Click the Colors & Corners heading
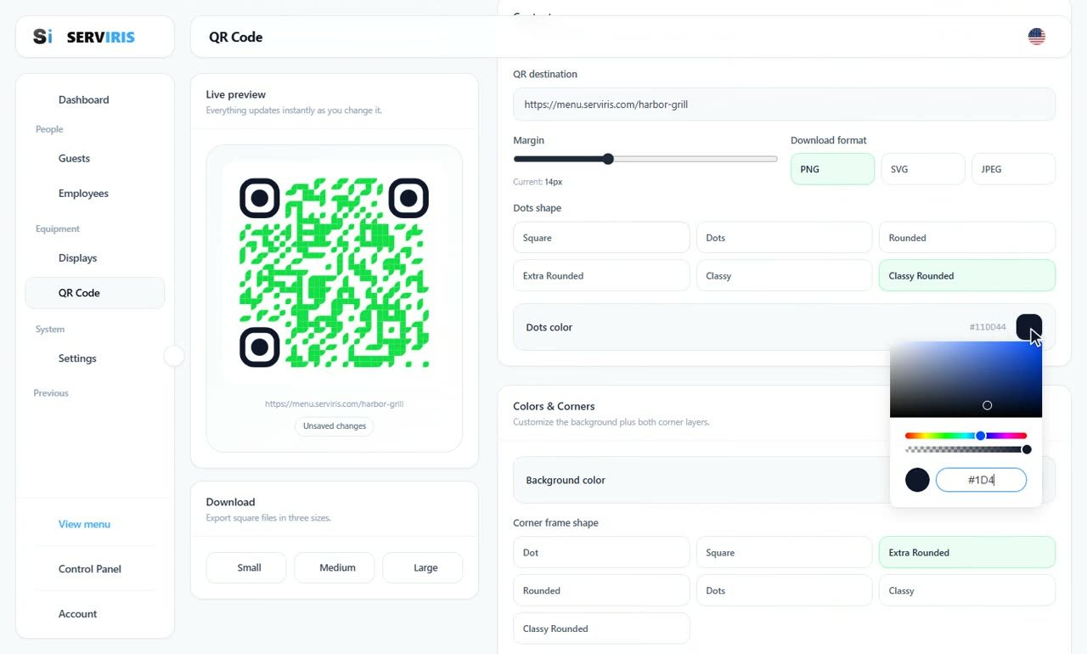1087x654 pixels. pos(554,406)
